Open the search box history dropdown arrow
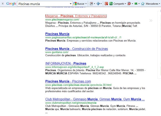Screen dimensions: 161x116 [71, 4]
